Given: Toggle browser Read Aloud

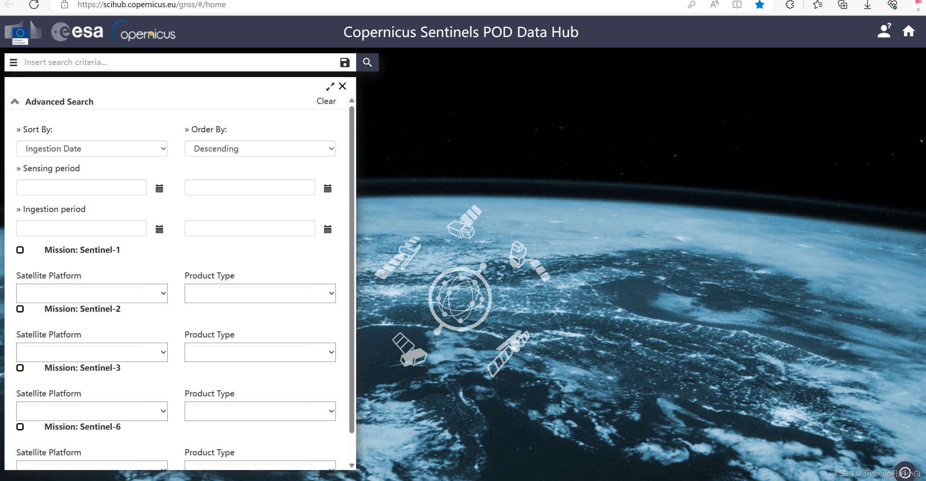Looking at the screenshot, I should tap(714, 5).
